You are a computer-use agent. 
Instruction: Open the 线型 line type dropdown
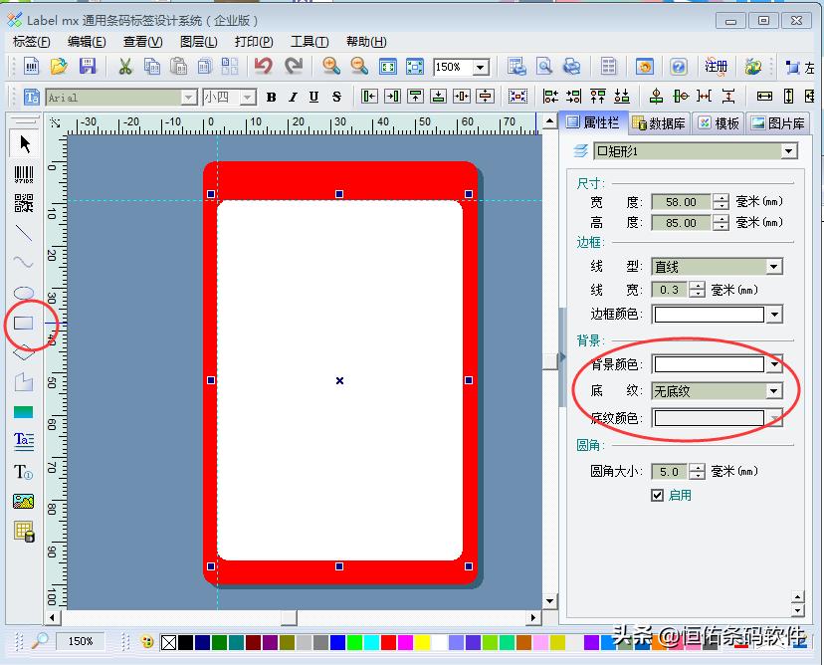click(773, 267)
